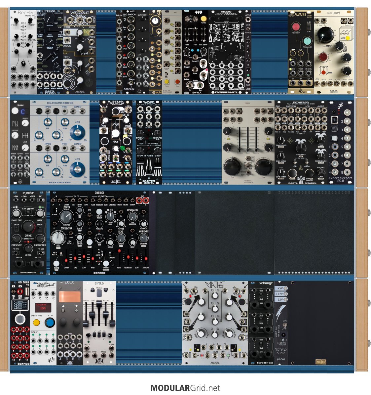The image size is (371, 395).
Task: Click the white RANDOM button on Oneiroi
Action: click(106, 263)
